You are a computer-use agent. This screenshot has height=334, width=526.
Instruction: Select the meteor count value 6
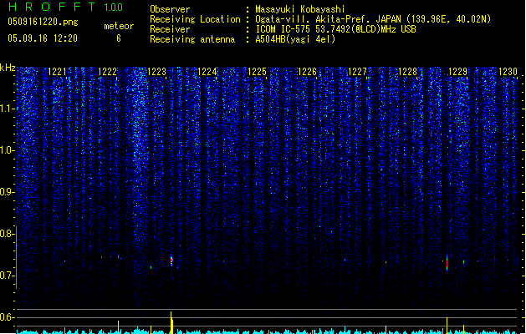119,38
